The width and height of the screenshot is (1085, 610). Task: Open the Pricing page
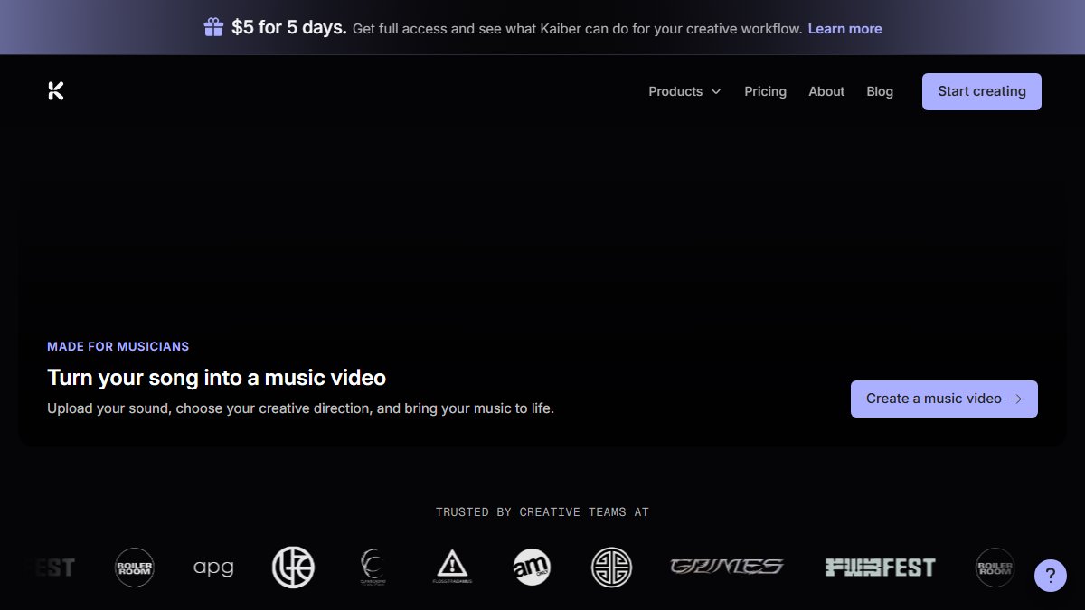coord(765,91)
